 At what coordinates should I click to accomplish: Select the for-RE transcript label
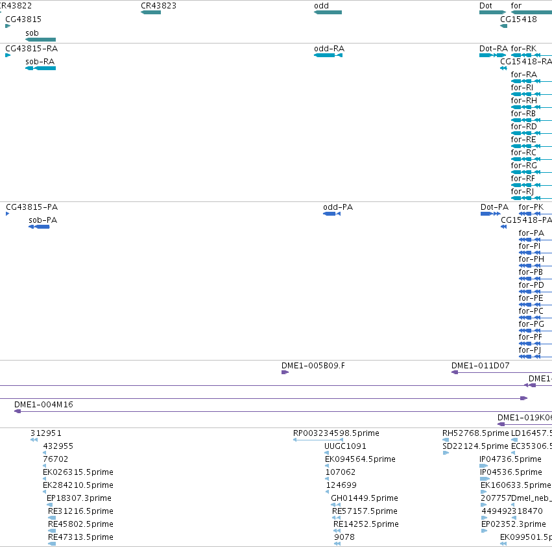point(523,140)
